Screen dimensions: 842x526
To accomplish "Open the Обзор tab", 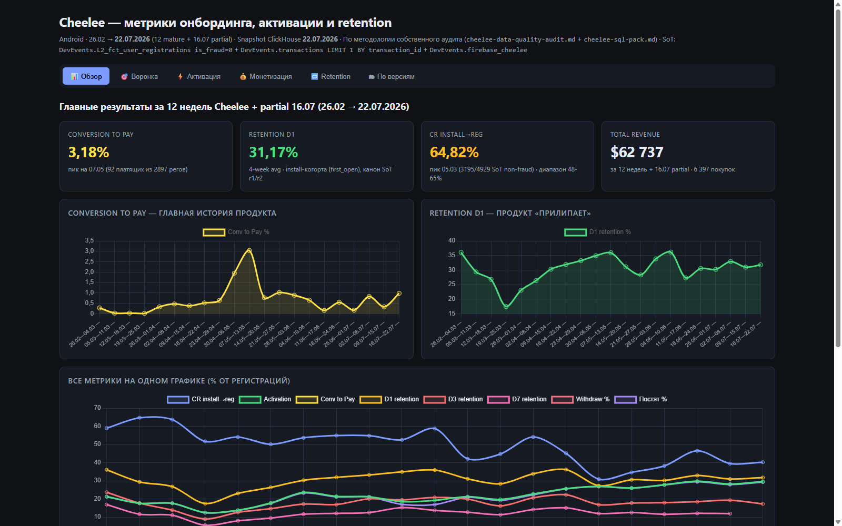I will (86, 76).
